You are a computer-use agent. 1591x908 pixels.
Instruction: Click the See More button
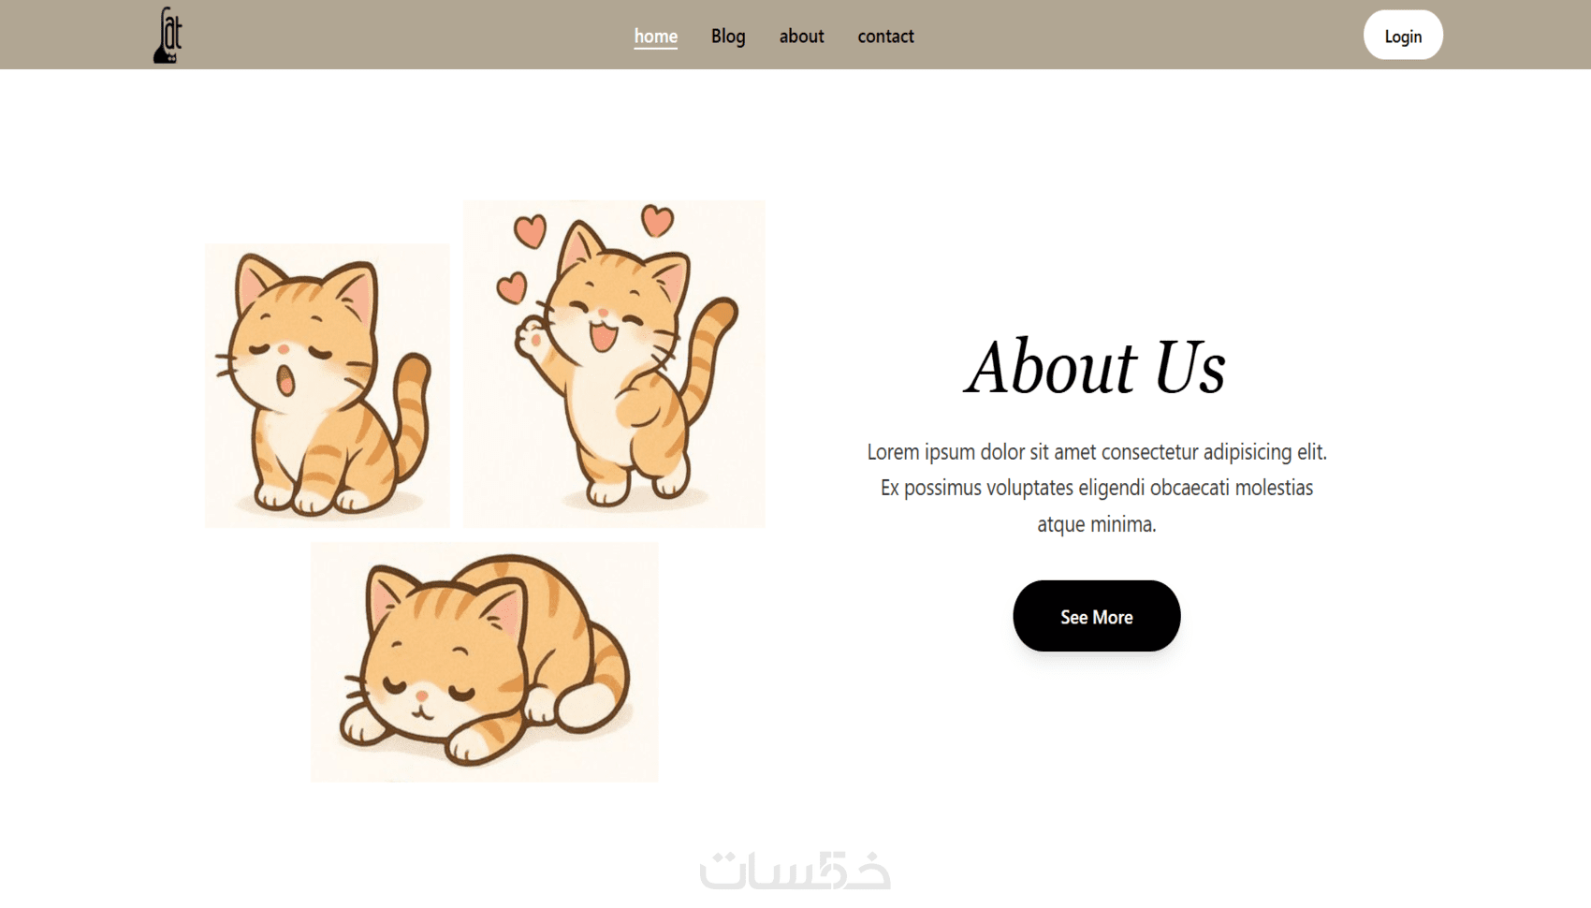point(1096,616)
